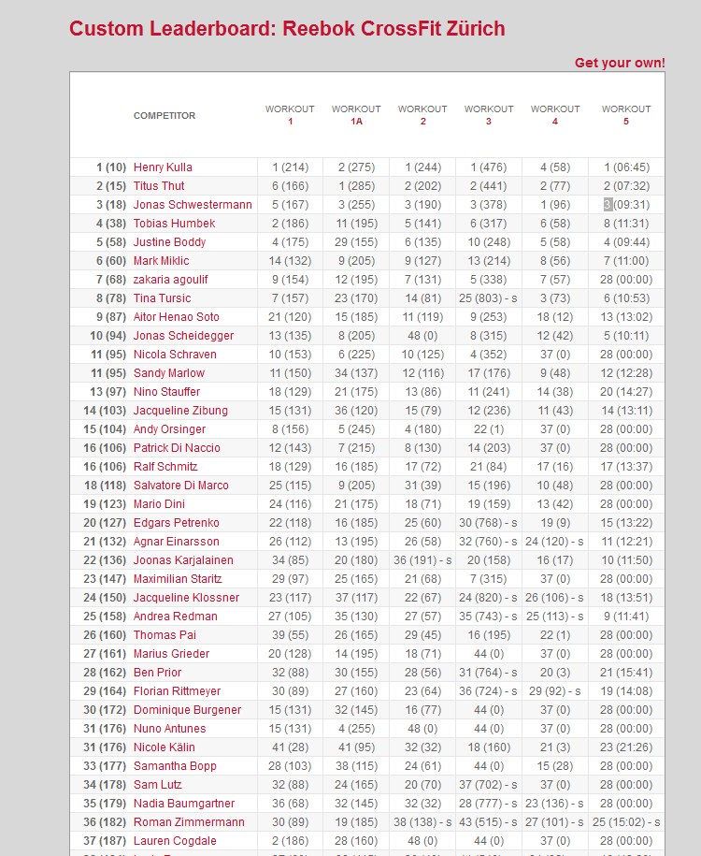Click Henry Kulla's overall rank 1 (10)
The width and height of the screenshot is (701, 856).
tap(110, 167)
